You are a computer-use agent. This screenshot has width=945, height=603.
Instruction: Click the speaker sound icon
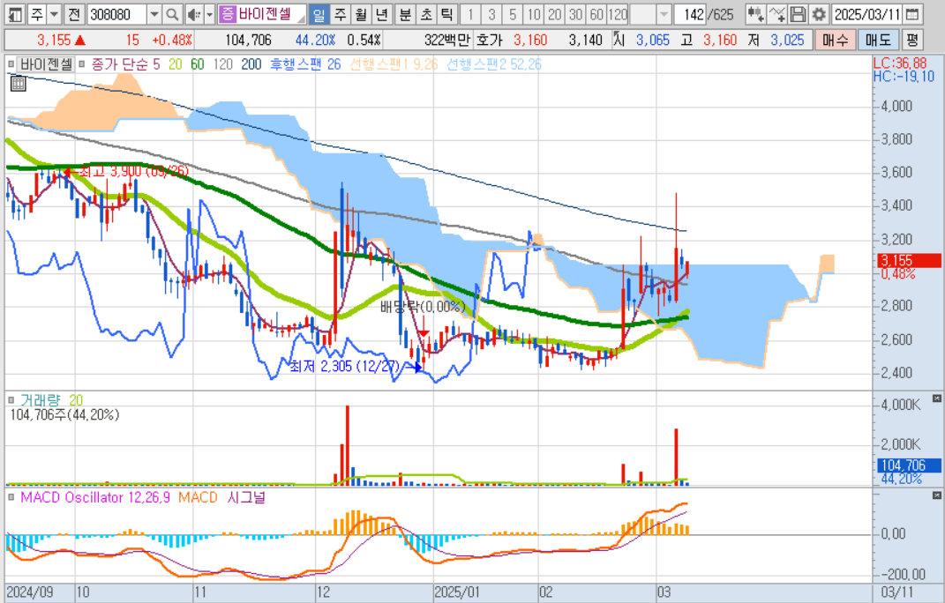pyautogui.click(x=194, y=14)
